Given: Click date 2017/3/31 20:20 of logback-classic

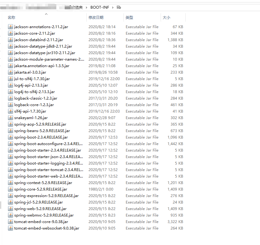Looking at the screenshot, I should point(103,98).
